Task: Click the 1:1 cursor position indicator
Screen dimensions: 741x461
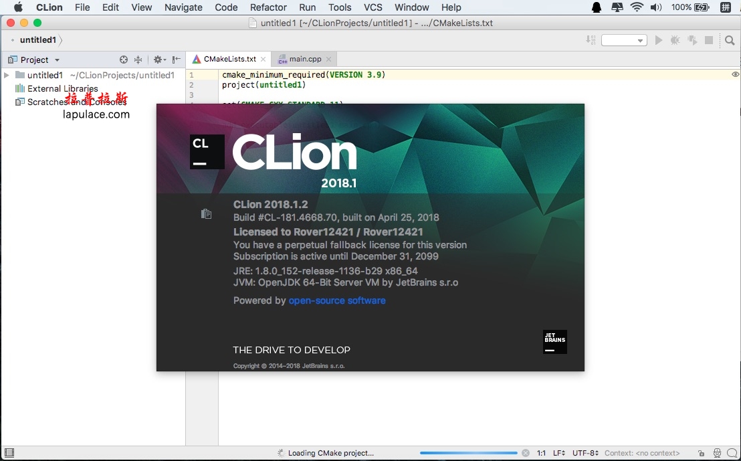Action: (541, 453)
